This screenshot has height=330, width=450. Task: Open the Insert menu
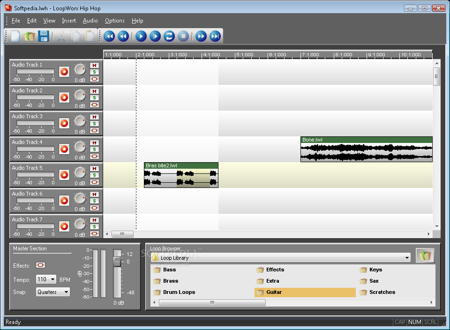pyautogui.click(x=69, y=21)
